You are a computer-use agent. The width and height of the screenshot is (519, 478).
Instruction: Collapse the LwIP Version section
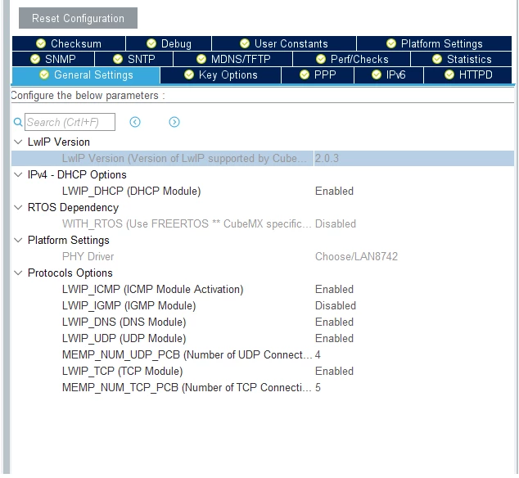pyautogui.click(x=18, y=142)
